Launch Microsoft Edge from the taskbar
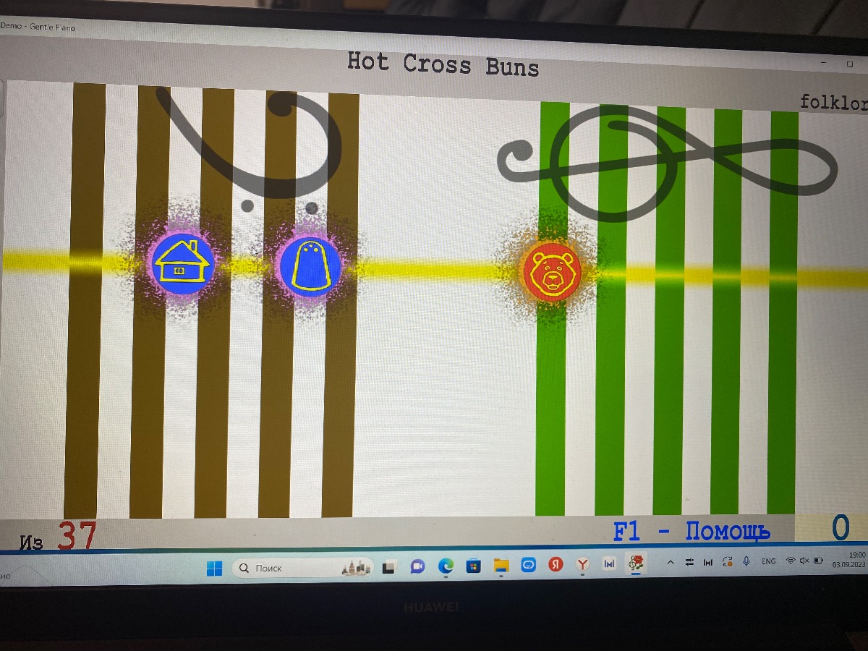This screenshot has height=651, width=868. click(446, 566)
